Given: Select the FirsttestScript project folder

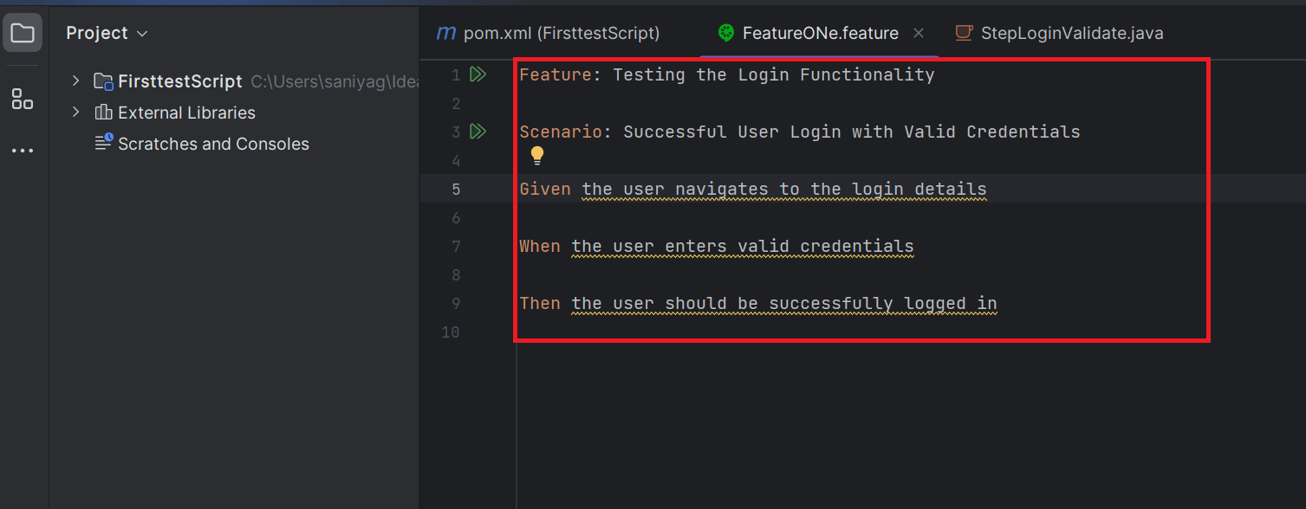Looking at the screenshot, I should (x=179, y=81).
